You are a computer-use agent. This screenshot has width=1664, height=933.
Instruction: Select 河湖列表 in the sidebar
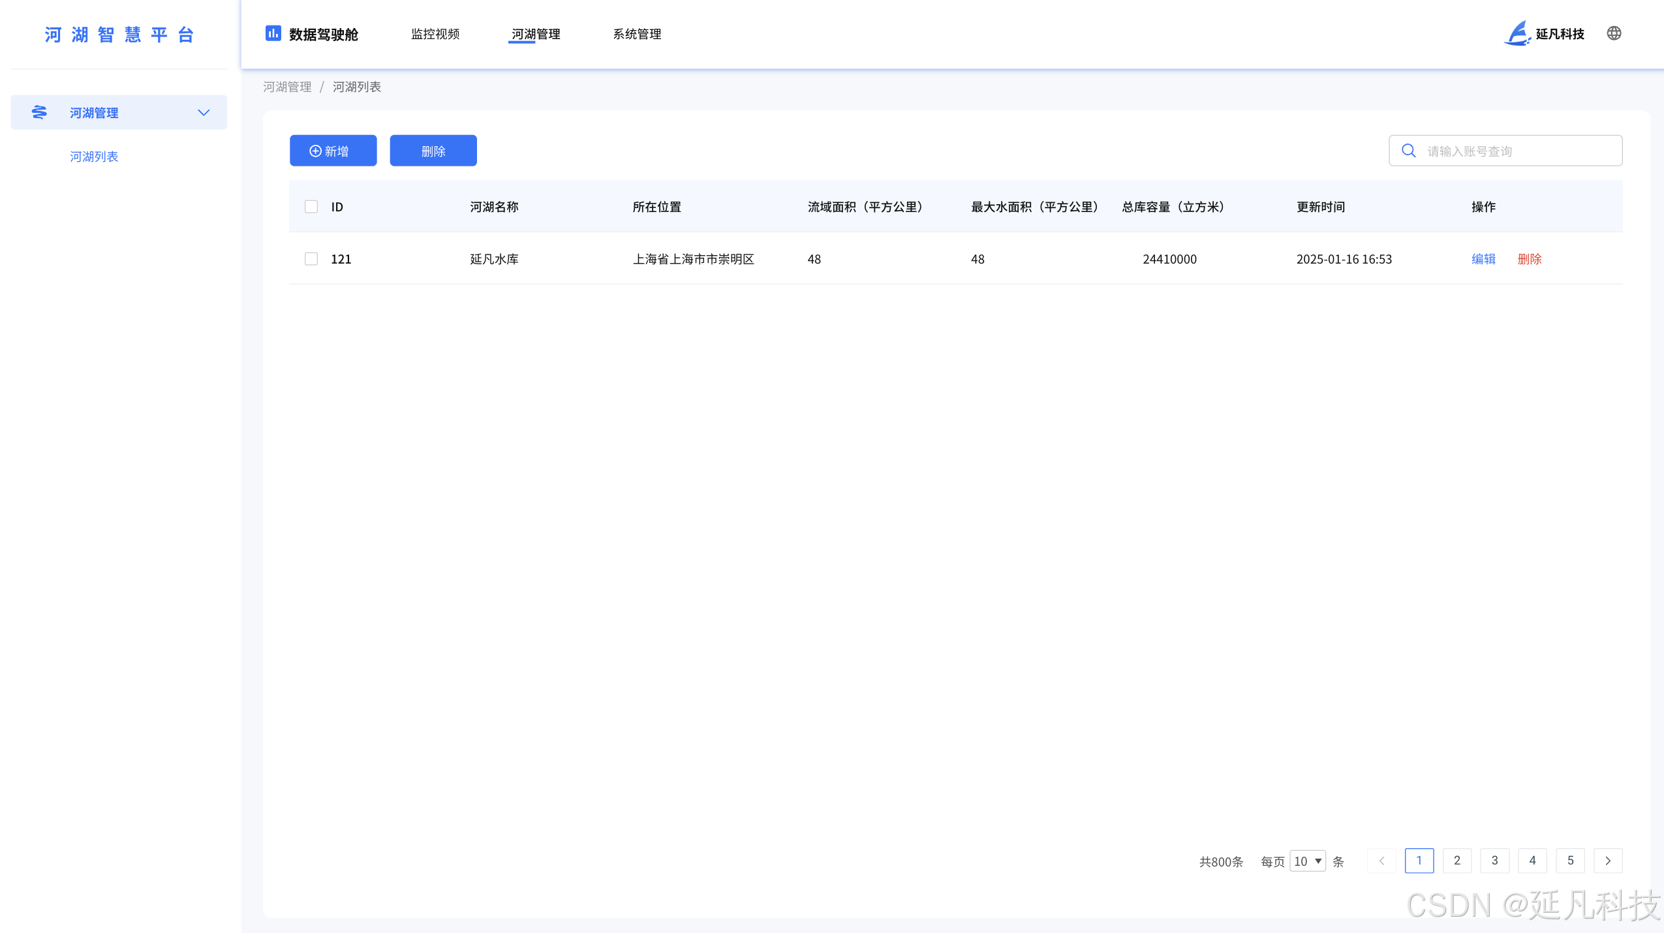tap(94, 157)
